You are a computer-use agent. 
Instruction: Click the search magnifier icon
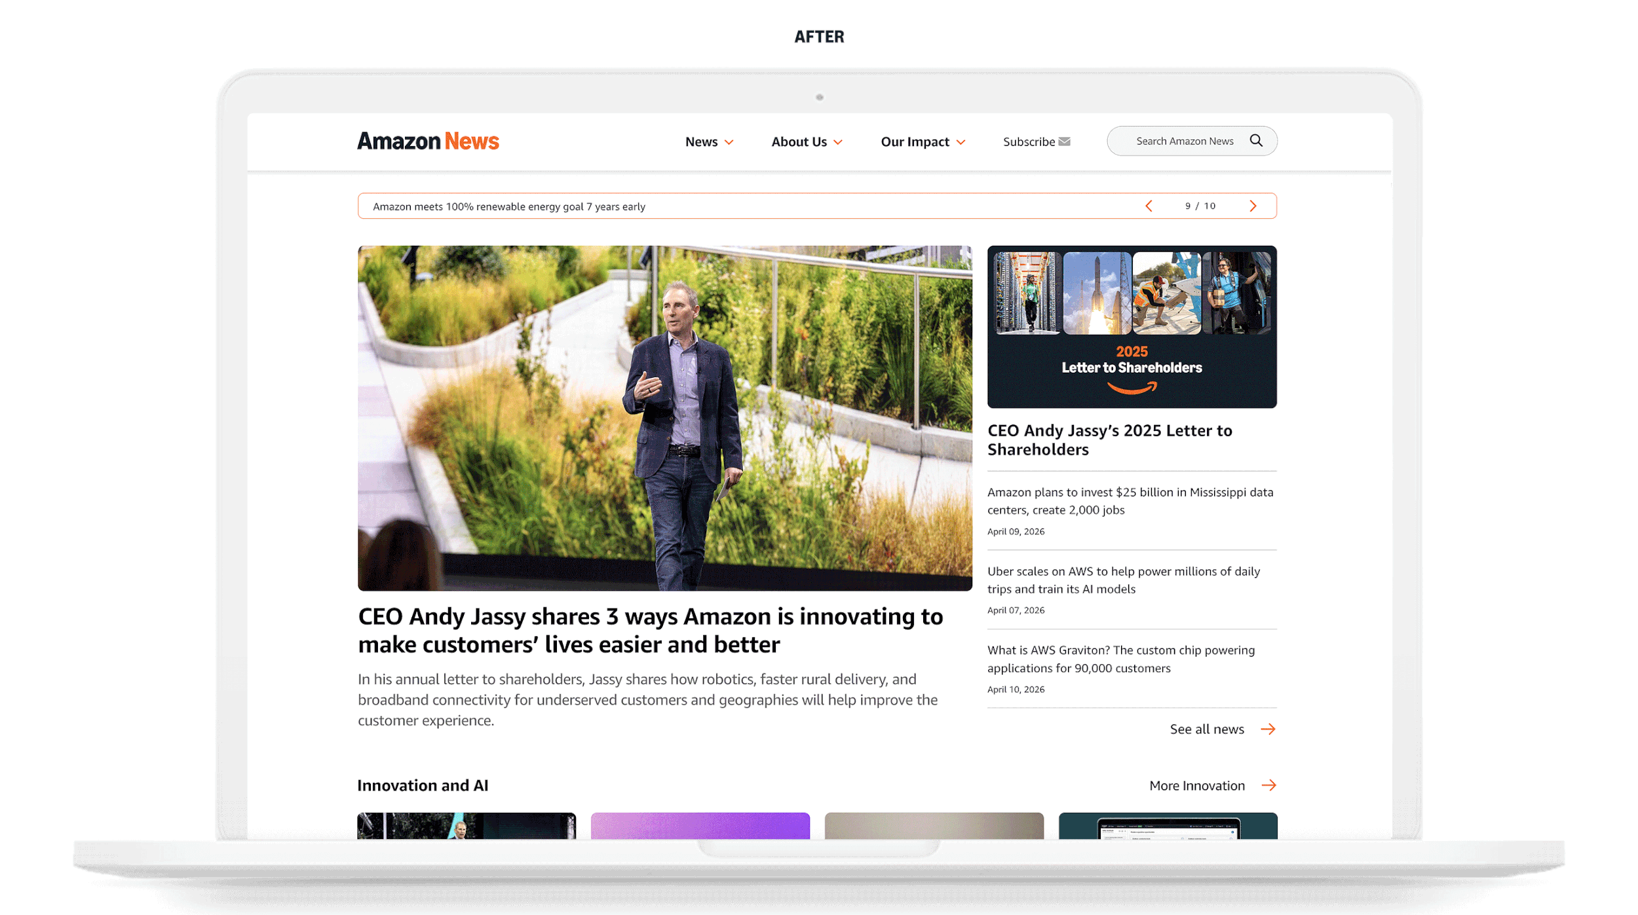pyautogui.click(x=1255, y=141)
